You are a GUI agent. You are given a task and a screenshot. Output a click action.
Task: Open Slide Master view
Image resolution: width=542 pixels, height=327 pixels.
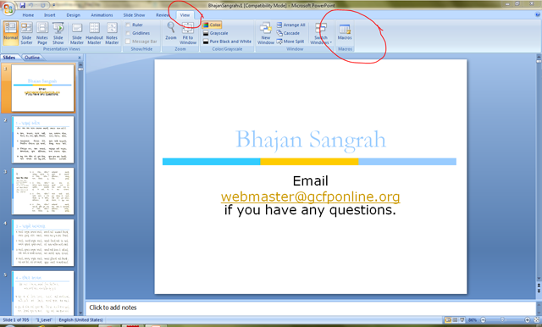click(x=77, y=33)
